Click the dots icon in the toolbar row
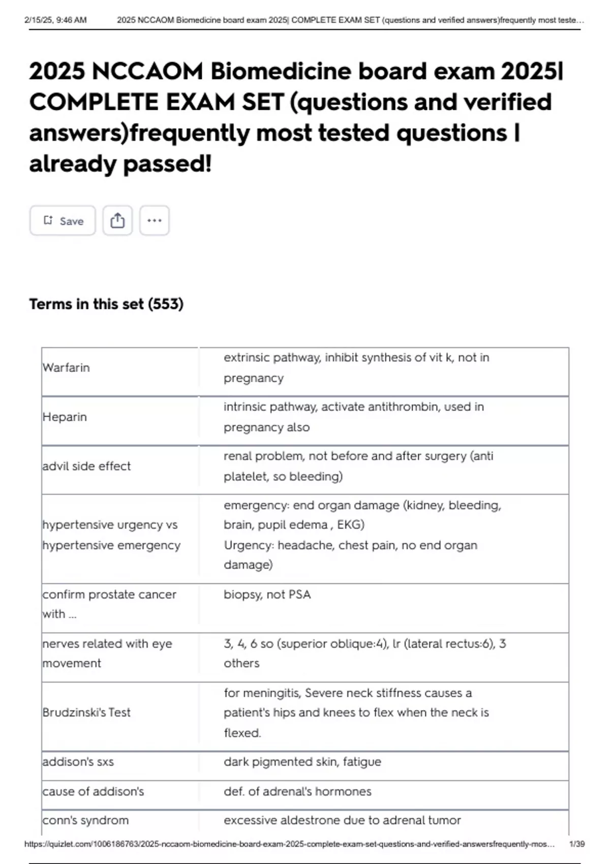Image resolution: width=610 pixels, height=864 pixels. pos(154,220)
